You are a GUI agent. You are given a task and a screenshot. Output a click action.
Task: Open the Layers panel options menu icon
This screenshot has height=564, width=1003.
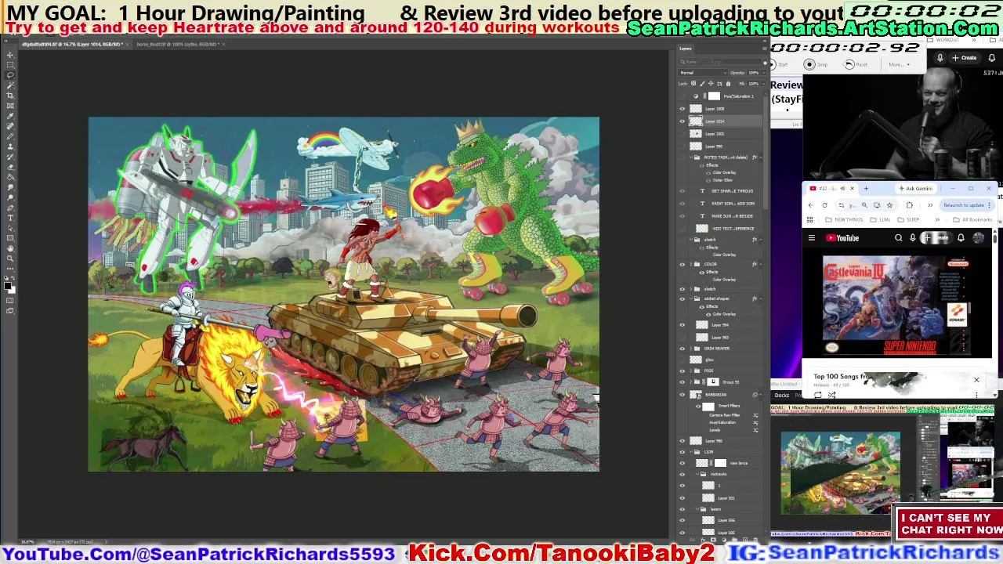tap(764, 49)
